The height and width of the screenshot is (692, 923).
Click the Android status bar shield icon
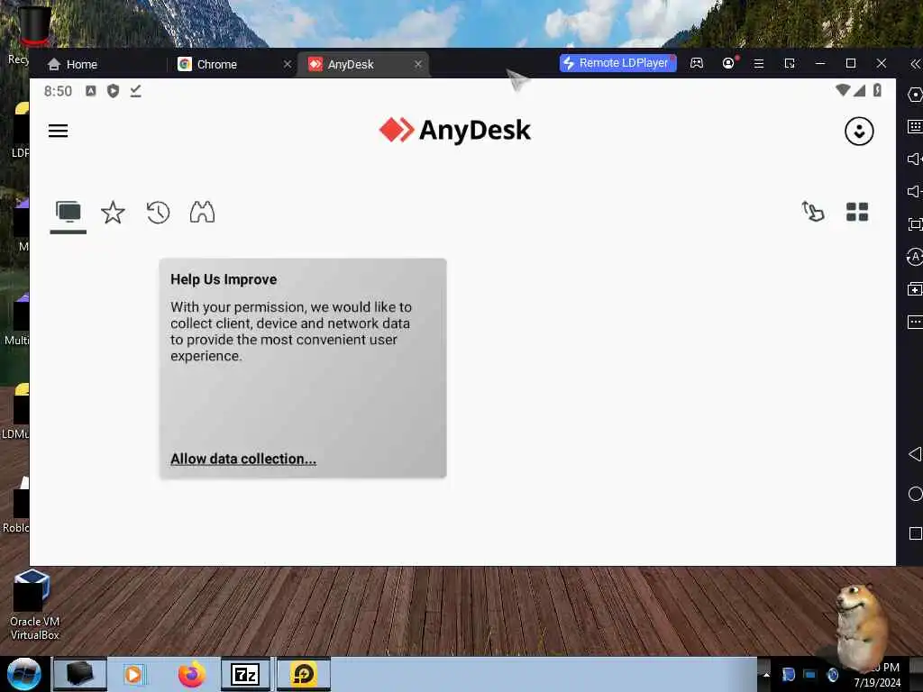113,91
